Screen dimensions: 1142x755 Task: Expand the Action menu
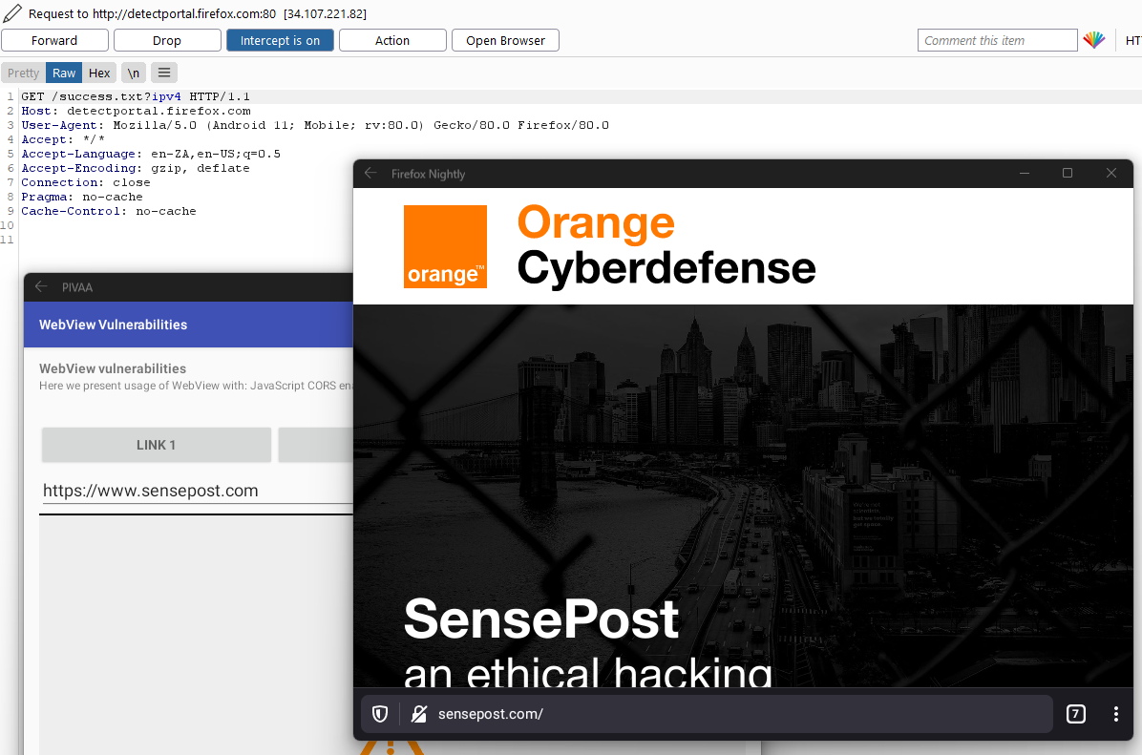pos(392,40)
